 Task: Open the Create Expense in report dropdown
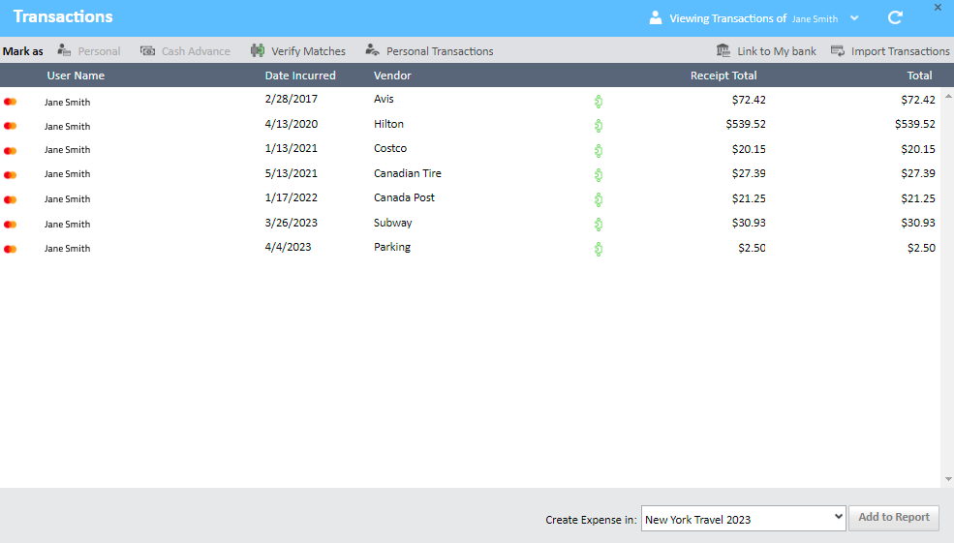[744, 519]
